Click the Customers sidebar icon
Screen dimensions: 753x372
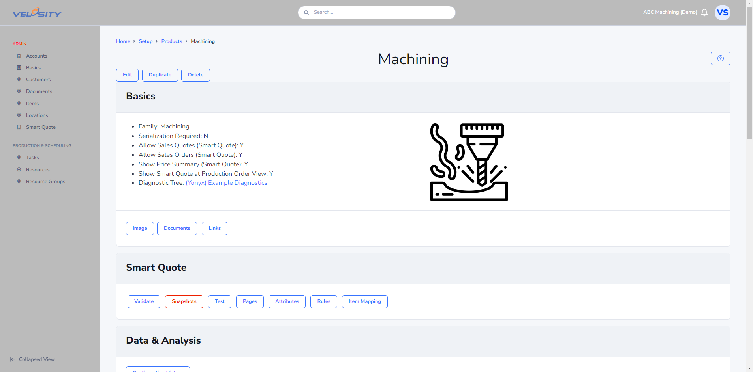19,80
